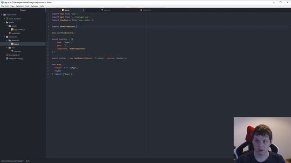Image resolution: width=291 pixels, height=163 pixels.
Task: Collapse the javascript folder arrow
Action: 7,40
